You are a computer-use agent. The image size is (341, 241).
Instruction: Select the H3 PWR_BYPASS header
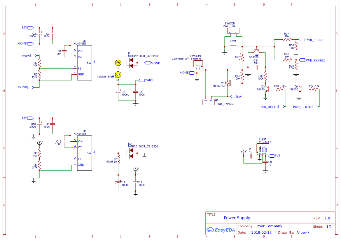coord(208,102)
